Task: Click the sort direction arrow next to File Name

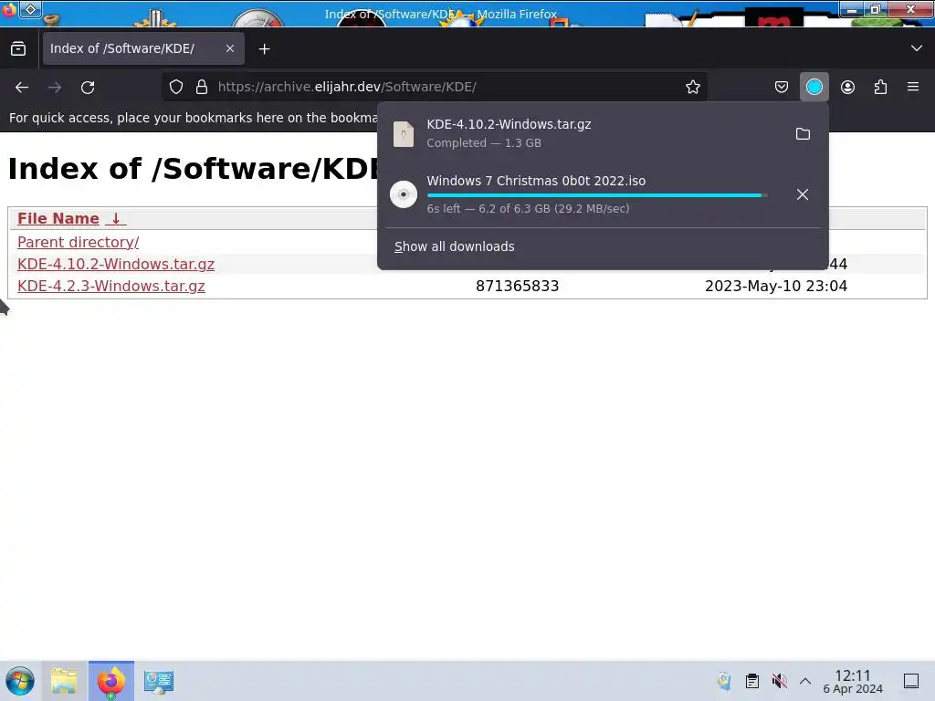Action: (x=116, y=219)
